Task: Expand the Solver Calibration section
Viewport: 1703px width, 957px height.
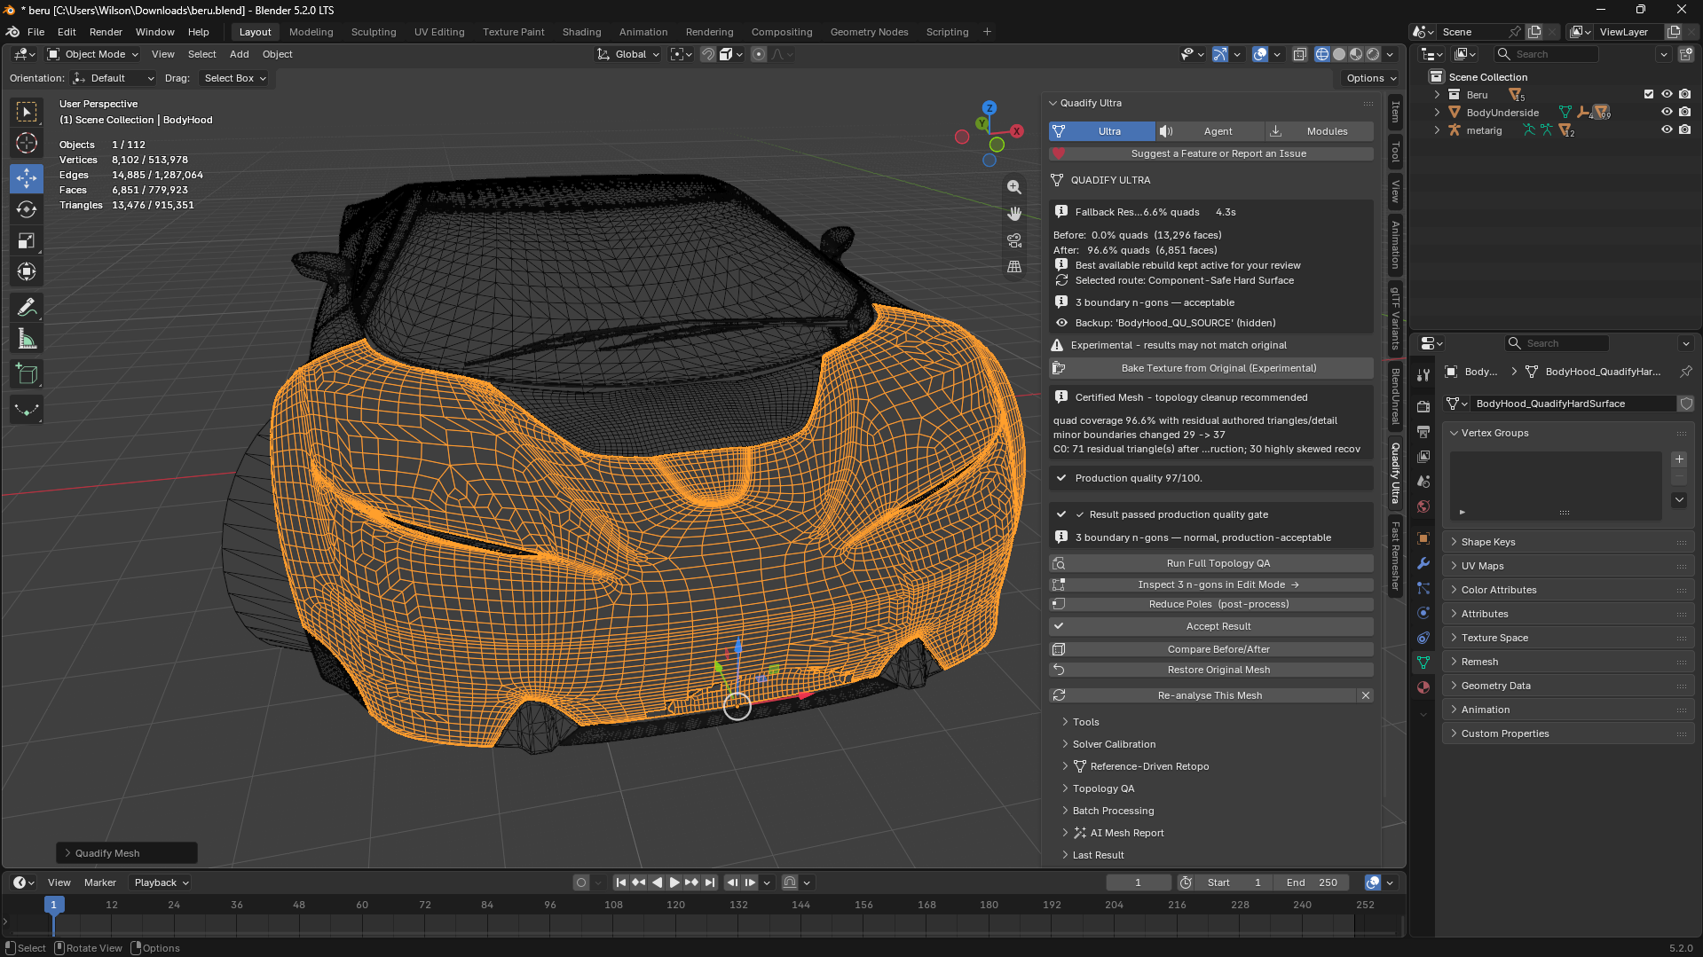Action: [1114, 744]
